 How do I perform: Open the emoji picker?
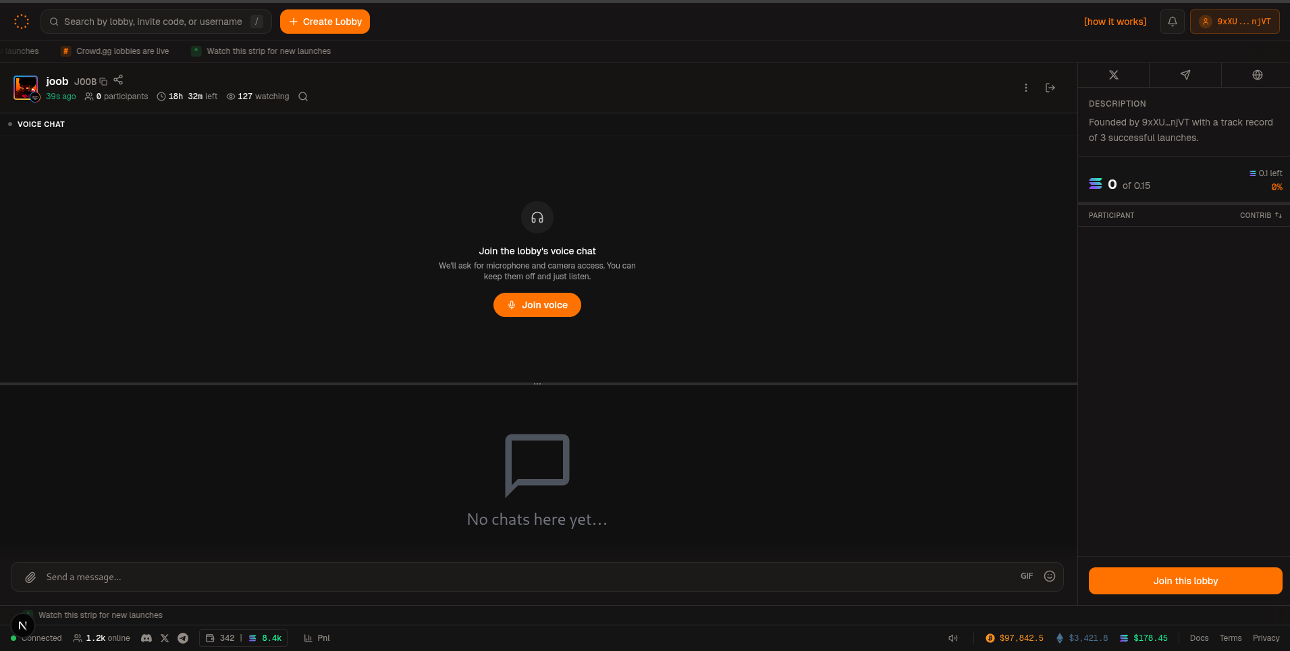click(1050, 576)
